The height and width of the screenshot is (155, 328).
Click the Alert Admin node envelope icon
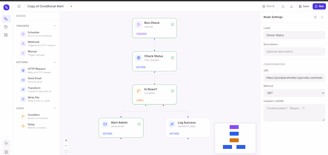coord(105,124)
